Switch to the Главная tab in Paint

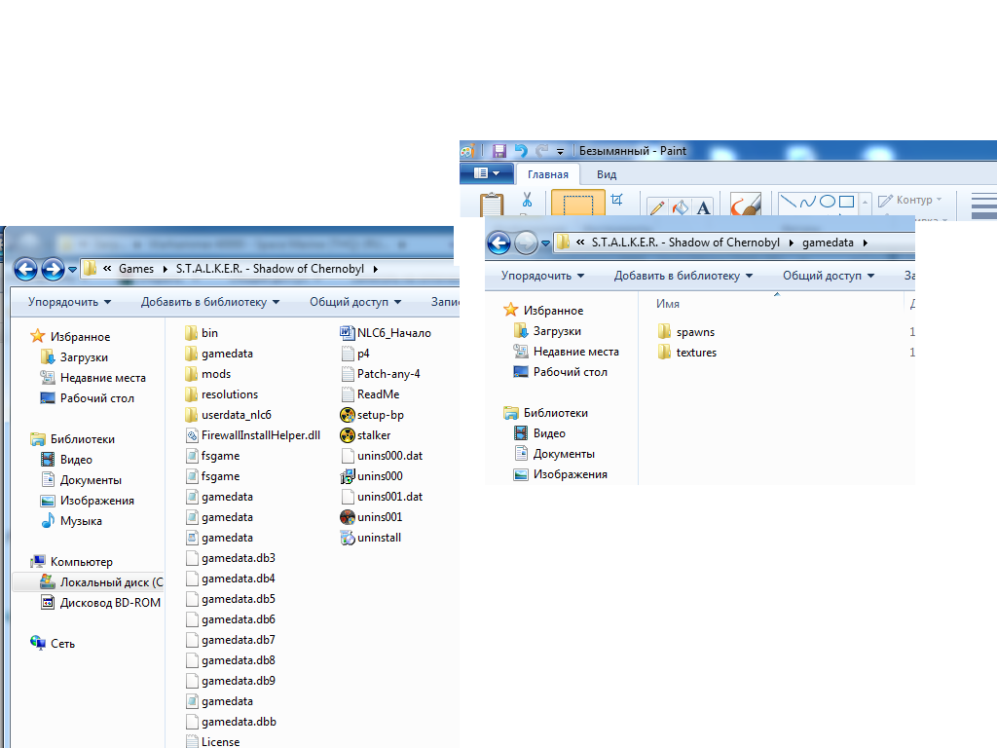click(x=548, y=174)
